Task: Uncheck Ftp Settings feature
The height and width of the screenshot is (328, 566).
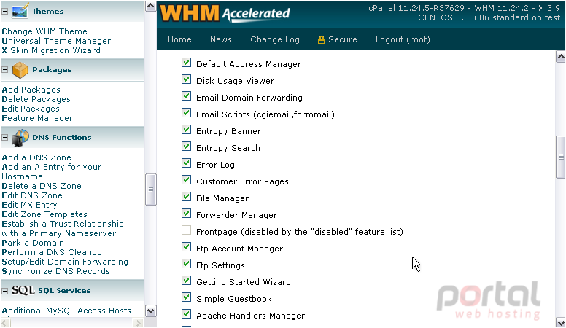Action: [186, 264]
